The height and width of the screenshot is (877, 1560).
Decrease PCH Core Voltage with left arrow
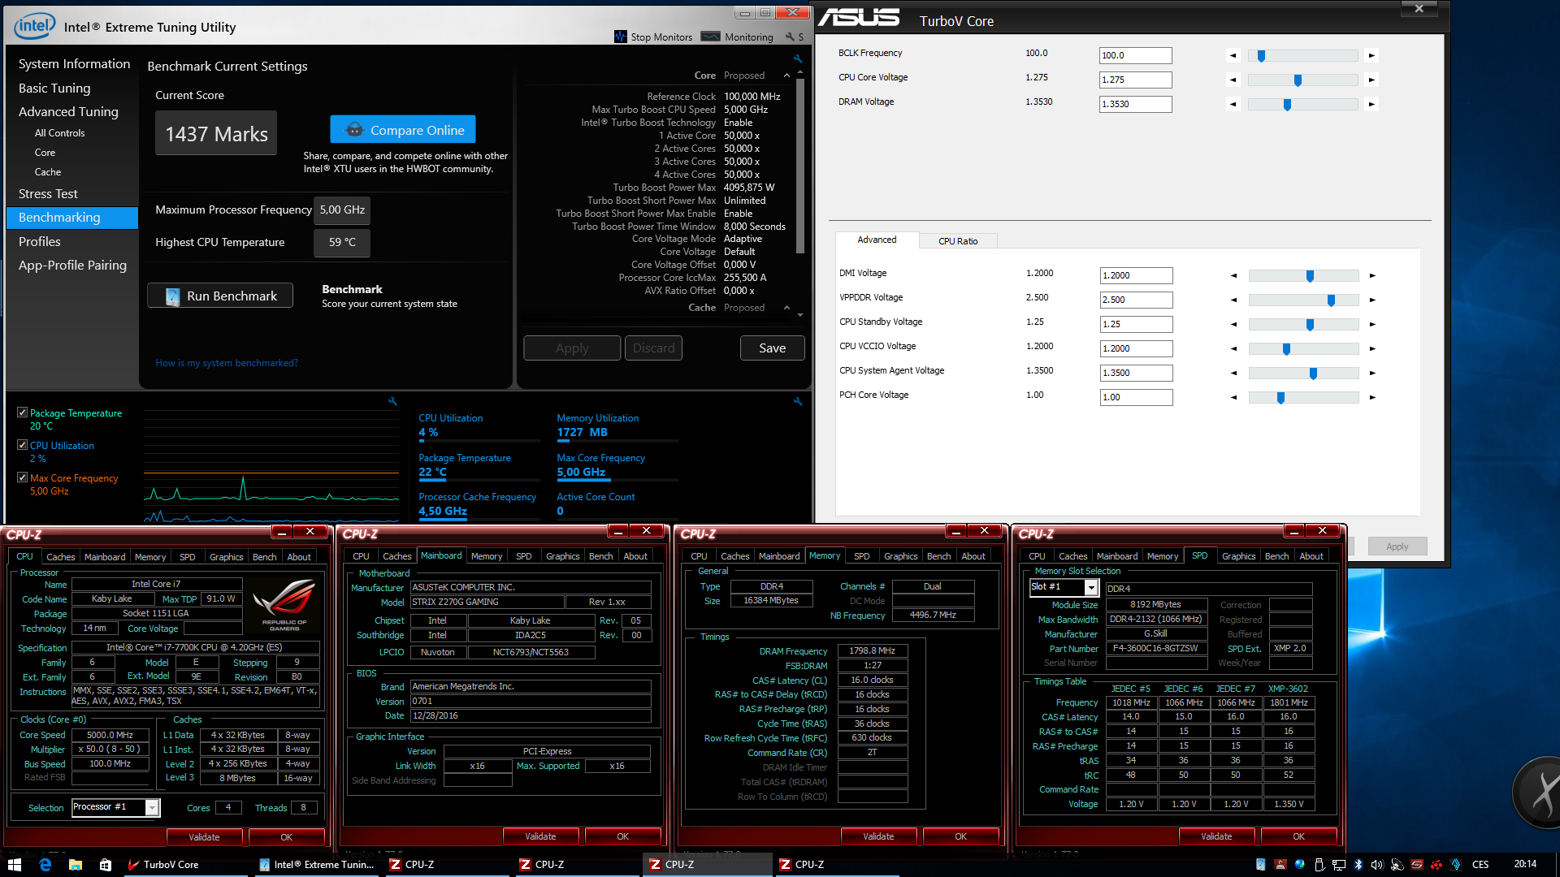(1234, 398)
